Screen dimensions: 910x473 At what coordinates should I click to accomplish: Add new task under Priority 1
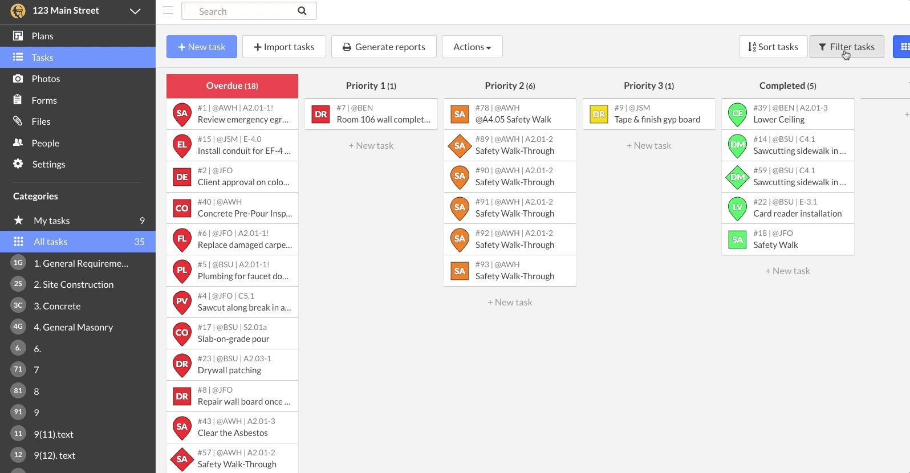[371, 145]
